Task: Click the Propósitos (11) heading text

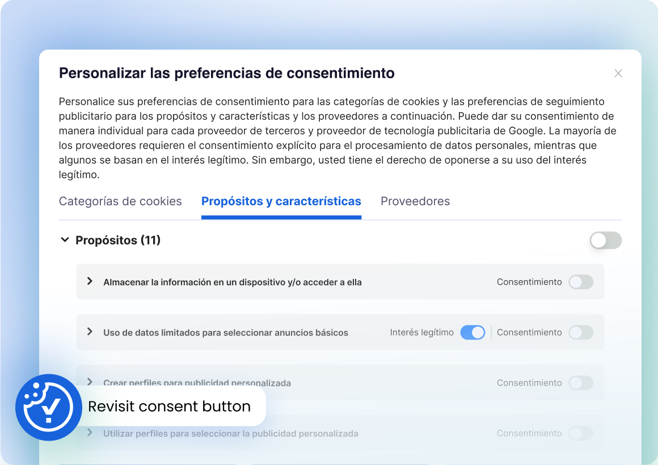Action: [x=118, y=240]
